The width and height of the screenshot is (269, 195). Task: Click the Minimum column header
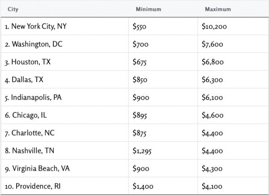point(148,9)
